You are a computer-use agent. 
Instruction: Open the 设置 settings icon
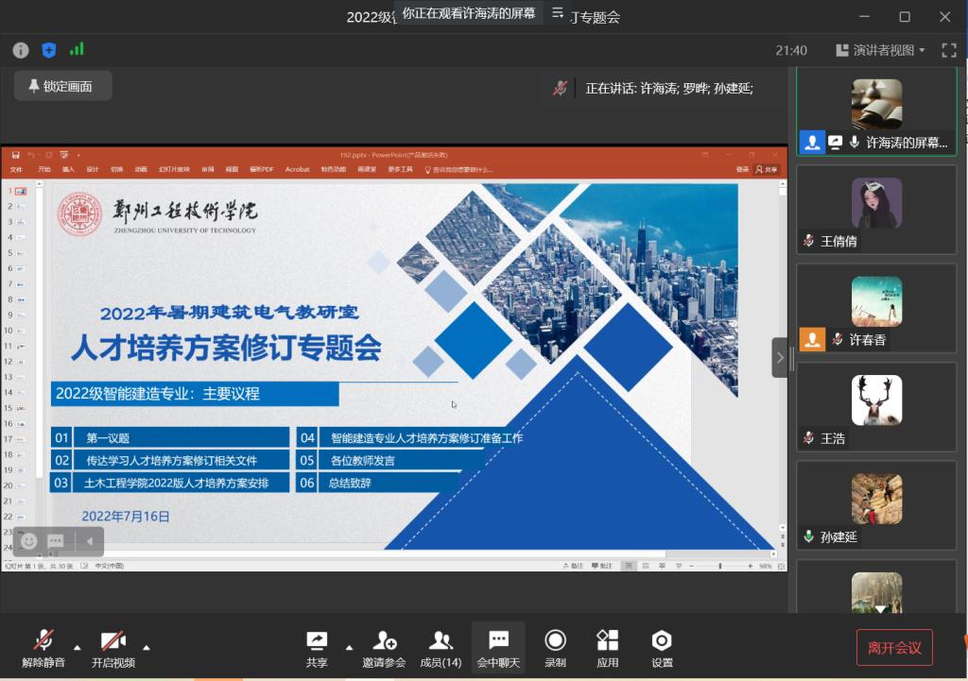click(x=662, y=648)
